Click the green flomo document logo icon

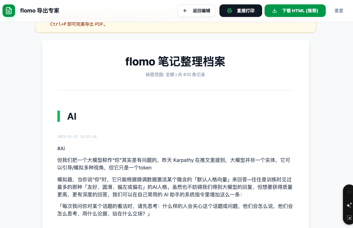9,11
